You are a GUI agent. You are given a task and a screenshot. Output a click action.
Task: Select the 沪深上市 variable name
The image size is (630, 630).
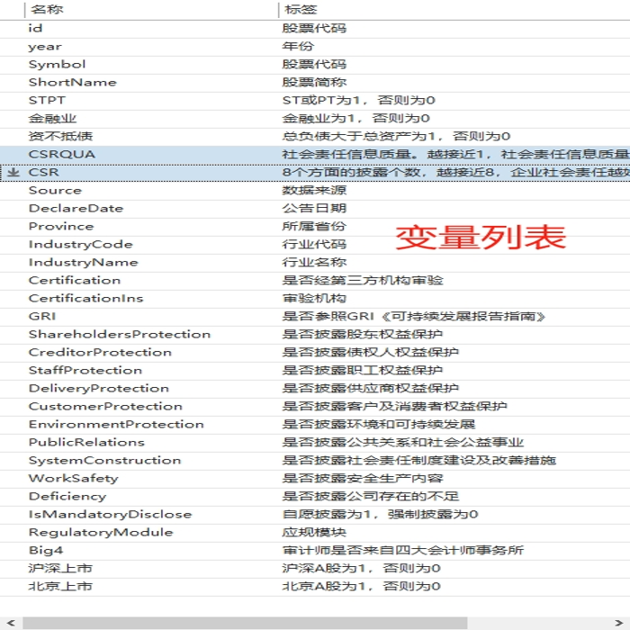(x=60, y=569)
